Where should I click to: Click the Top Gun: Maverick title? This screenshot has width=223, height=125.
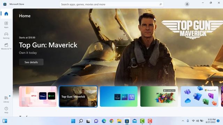(x=48, y=45)
